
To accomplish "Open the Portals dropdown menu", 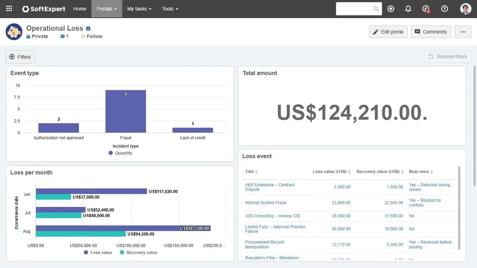I will point(107,9).
